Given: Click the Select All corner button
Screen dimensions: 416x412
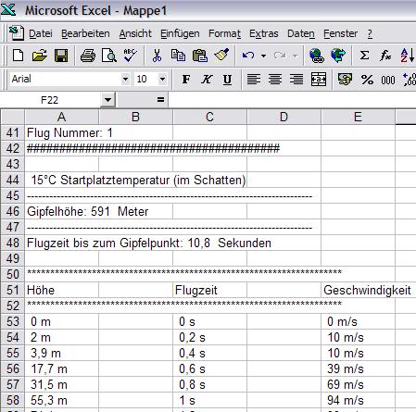Looking at the screenshot, I should pyautogui.click(x=12, y=117).
